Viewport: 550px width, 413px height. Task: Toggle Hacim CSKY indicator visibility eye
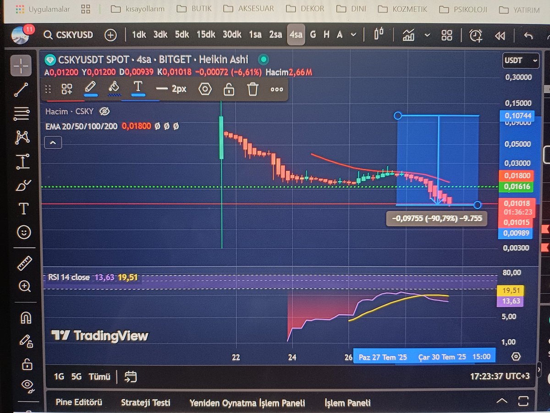click(x=104, y=112)
